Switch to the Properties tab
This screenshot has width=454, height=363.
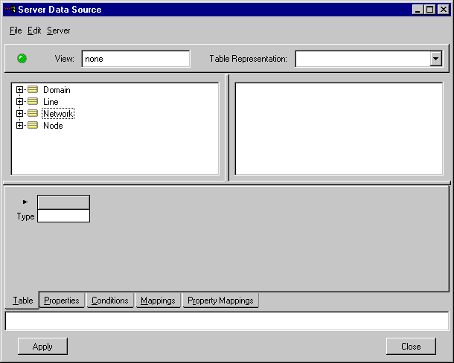point(62,301)
